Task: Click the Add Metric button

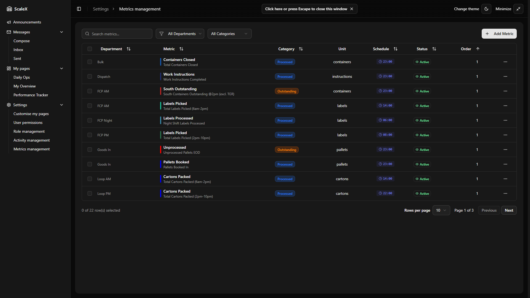Action: 499,34
